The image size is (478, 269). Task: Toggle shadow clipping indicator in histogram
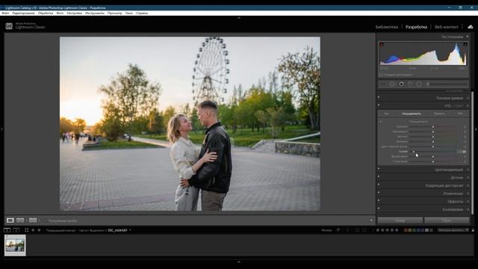click(x=382, y=45)
